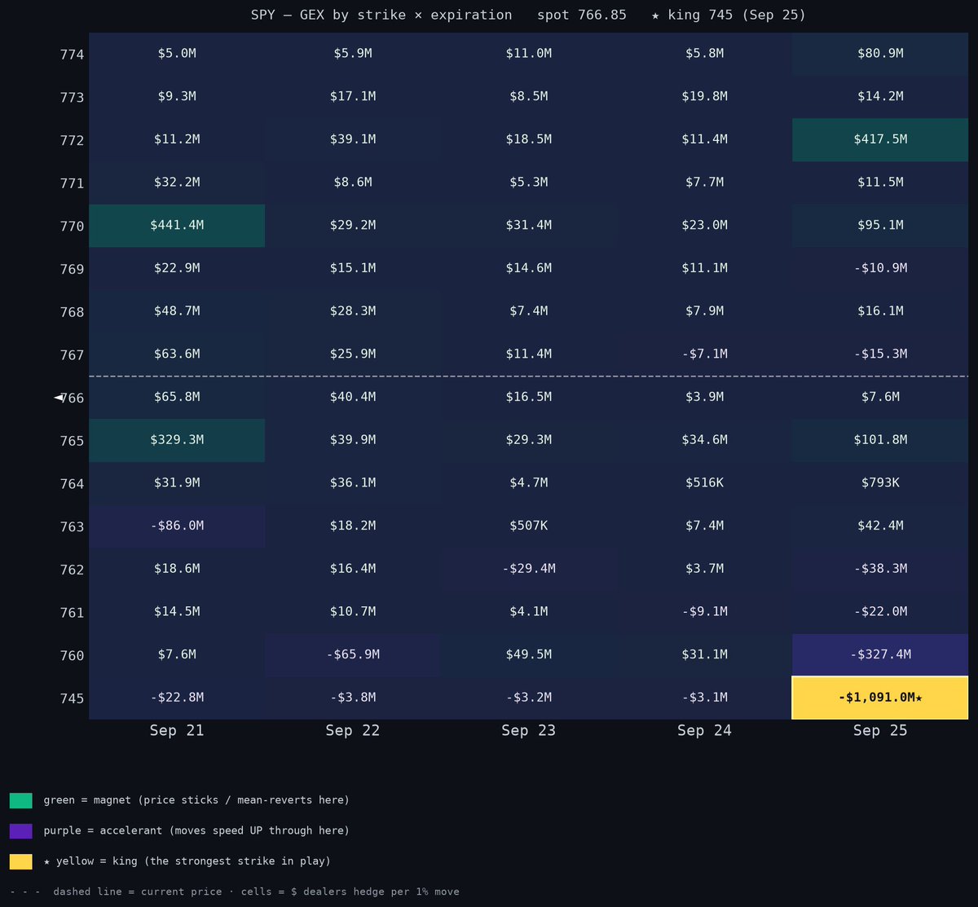The image size is (978, 907).
Task: Click the $80.9M cell in row 774
Action: click(x=880, y=54)
